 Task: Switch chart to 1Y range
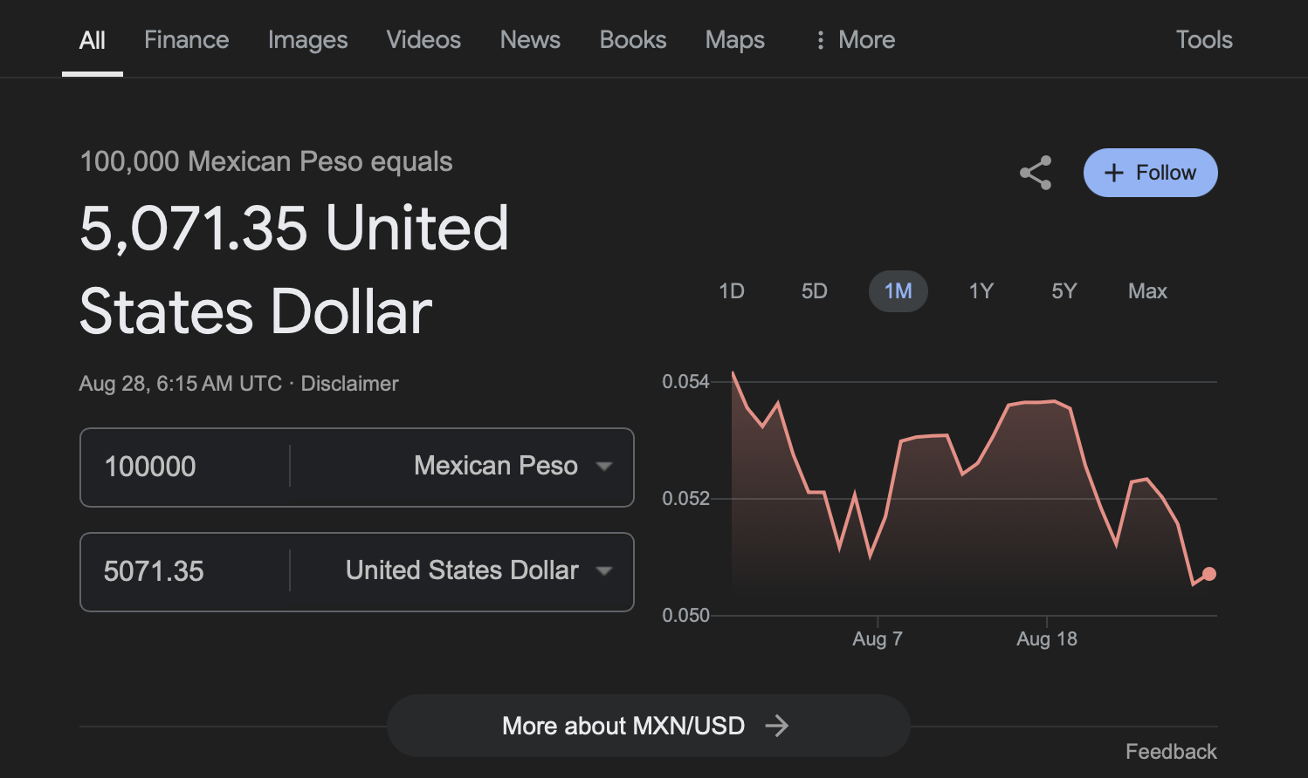point(981,291)
